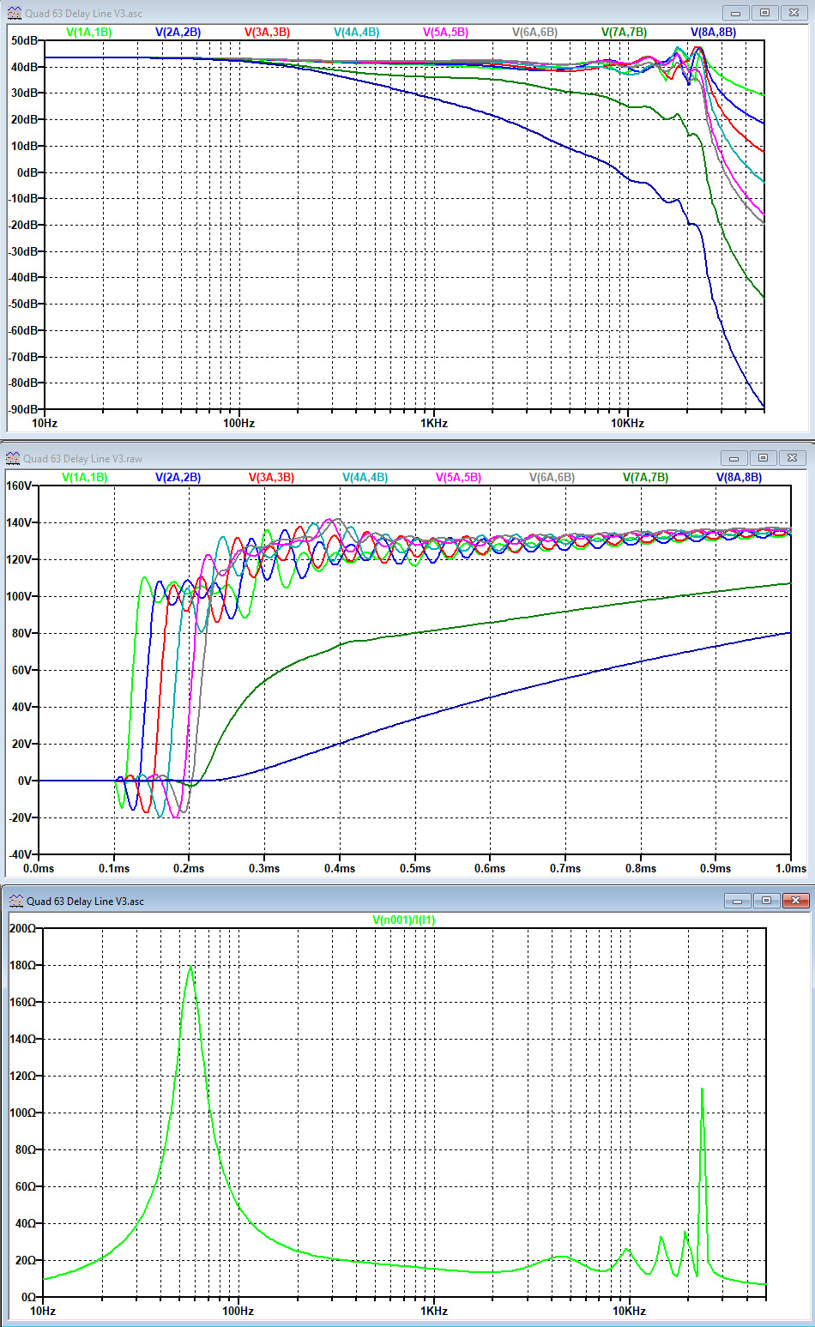
Task: Select trace label V(3A,3B) in the top dB plot
Action: point(268,32)
